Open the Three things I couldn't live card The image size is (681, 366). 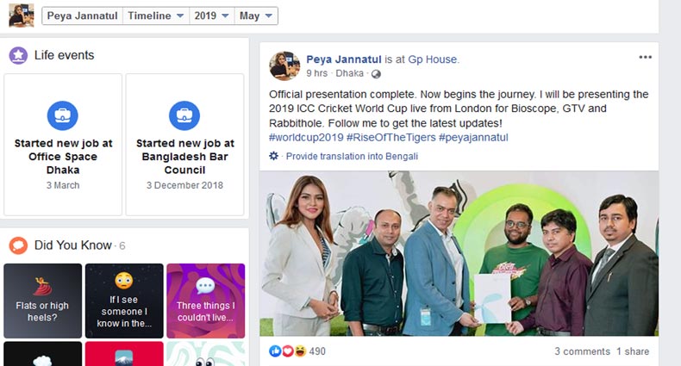point(205,301)
